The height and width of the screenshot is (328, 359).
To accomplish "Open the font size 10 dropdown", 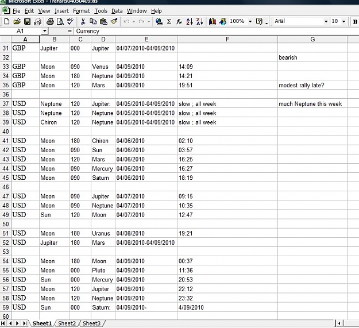I will click(x=343, y=21).
